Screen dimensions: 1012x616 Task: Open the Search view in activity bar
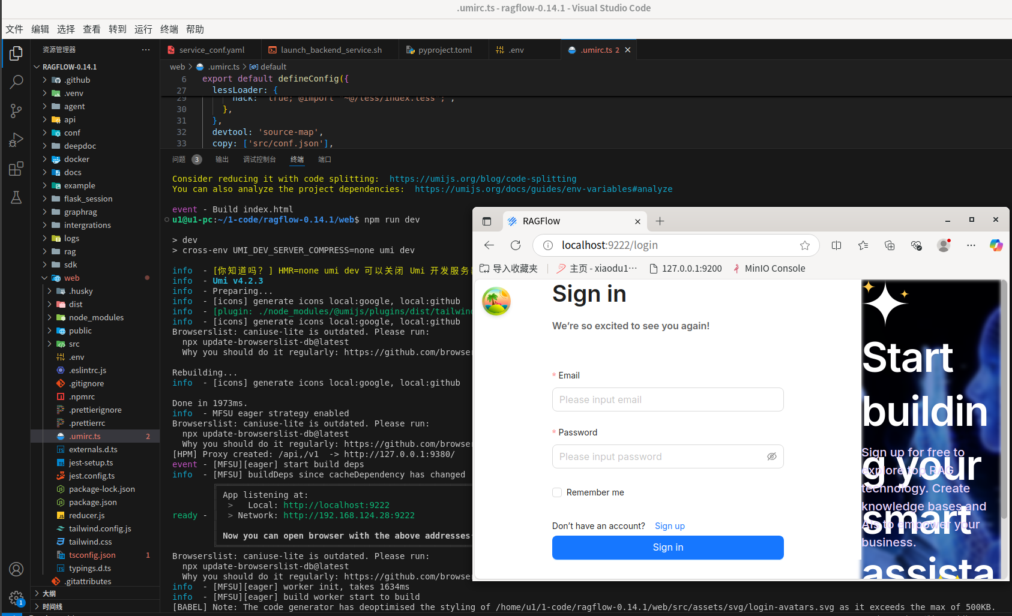(x=16, y=82)
